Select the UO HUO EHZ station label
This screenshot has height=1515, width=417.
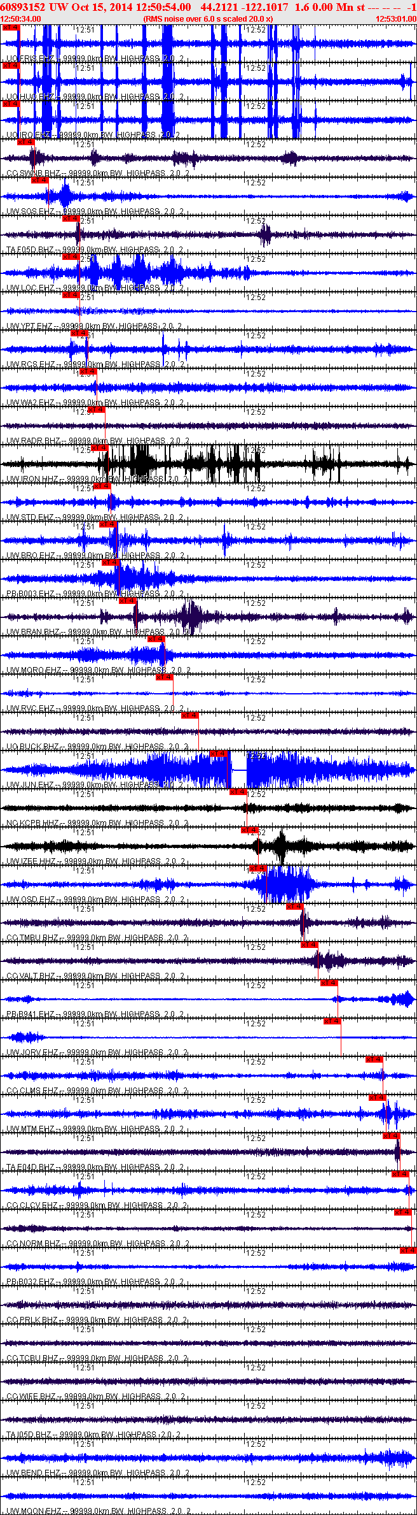(x=95, y=97)
